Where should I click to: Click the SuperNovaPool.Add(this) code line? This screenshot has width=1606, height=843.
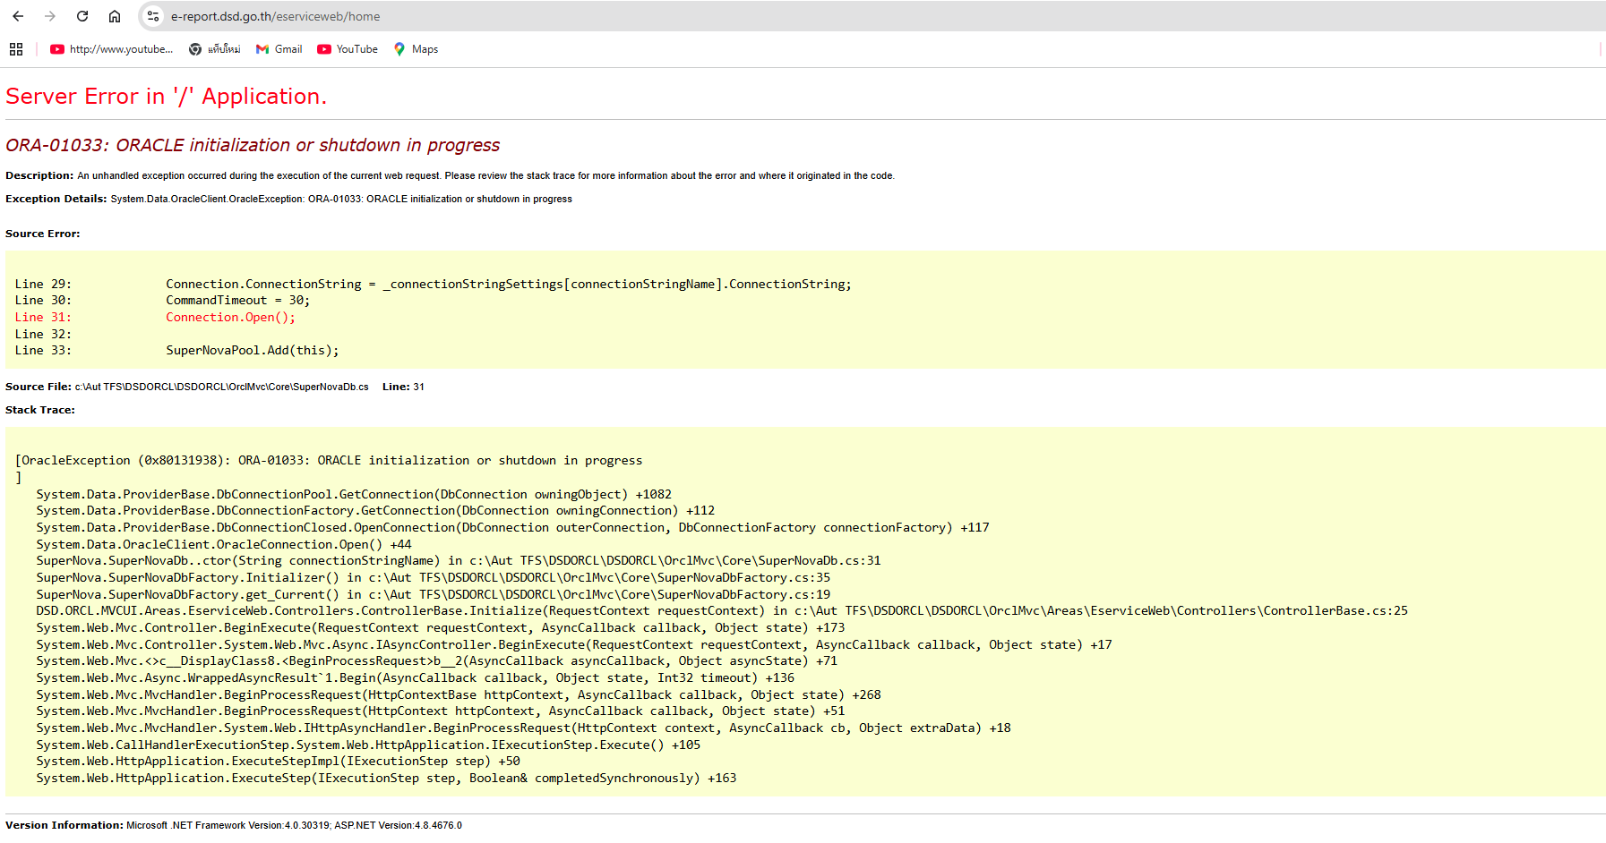(x=252, y=351)
